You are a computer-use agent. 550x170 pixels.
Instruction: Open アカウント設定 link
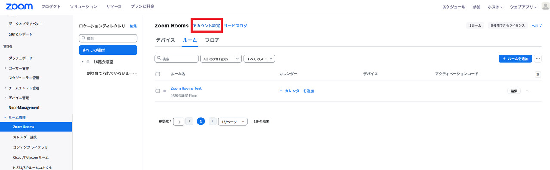coord(206,26)
